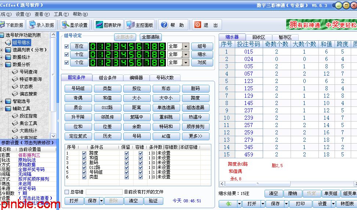Viewport: 357px width, 210px height.
Task: Toggle the 容错 checkbox for 胆码
Action: 141,163
